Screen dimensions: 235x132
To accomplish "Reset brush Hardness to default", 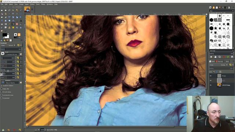I will [x=18, y=73].
